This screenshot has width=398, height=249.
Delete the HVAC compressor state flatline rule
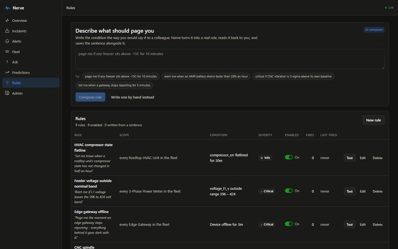tap(377, 158)
